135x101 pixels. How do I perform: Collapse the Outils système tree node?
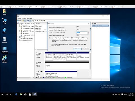tap(18, 25)
